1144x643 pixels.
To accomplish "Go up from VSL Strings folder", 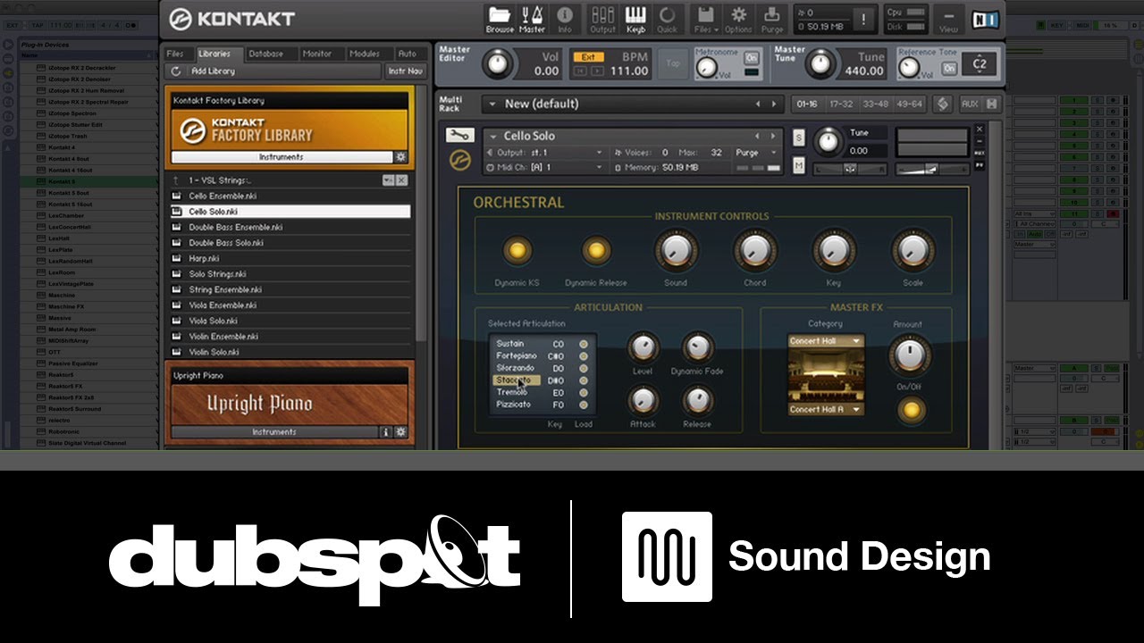I will 176,180.
